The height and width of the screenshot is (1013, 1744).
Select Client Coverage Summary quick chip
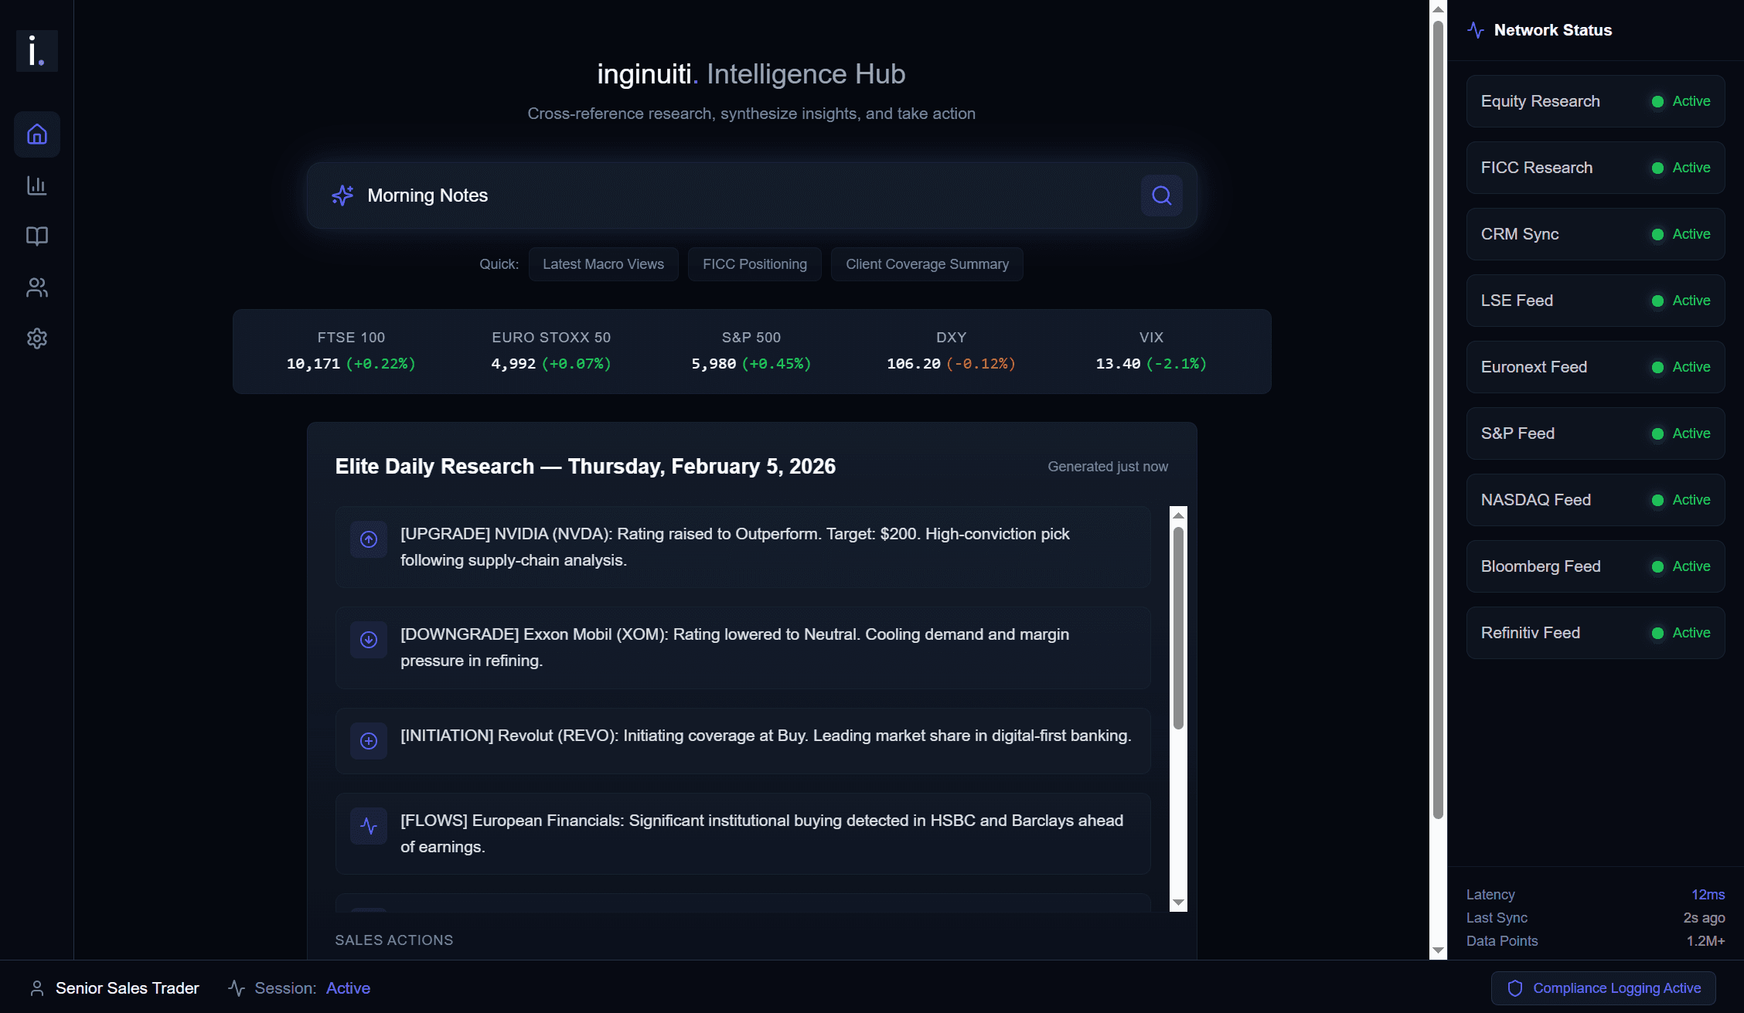point(927,264)
